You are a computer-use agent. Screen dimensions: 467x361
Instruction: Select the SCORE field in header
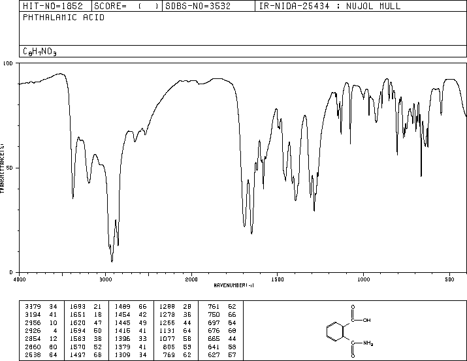point(127,6)
